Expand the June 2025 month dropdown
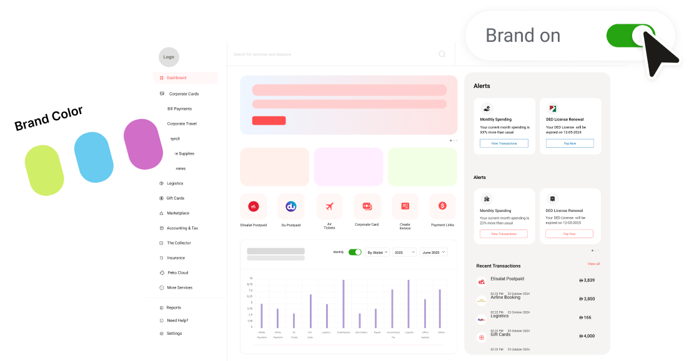The height and width of the screenshot is (361, 689). tap(434, 252)
